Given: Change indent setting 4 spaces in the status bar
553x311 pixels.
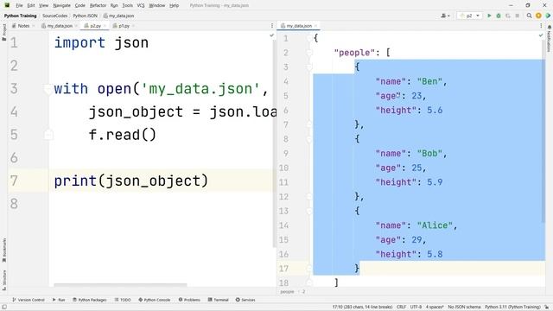Looking at the screenshot, I should point(435,307).
